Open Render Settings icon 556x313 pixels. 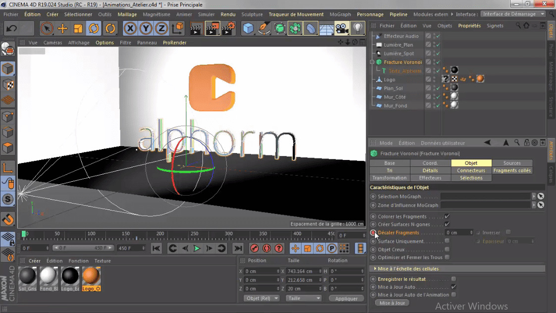click(x=228, y=28)
